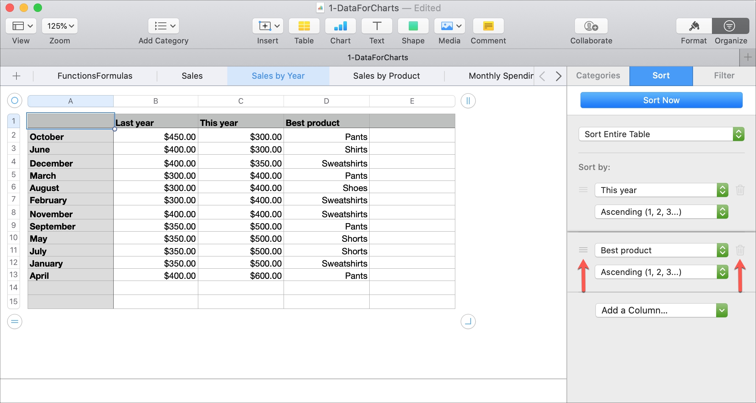
Task: Click the Table toolbar icon
Action: tap(304, 26)
